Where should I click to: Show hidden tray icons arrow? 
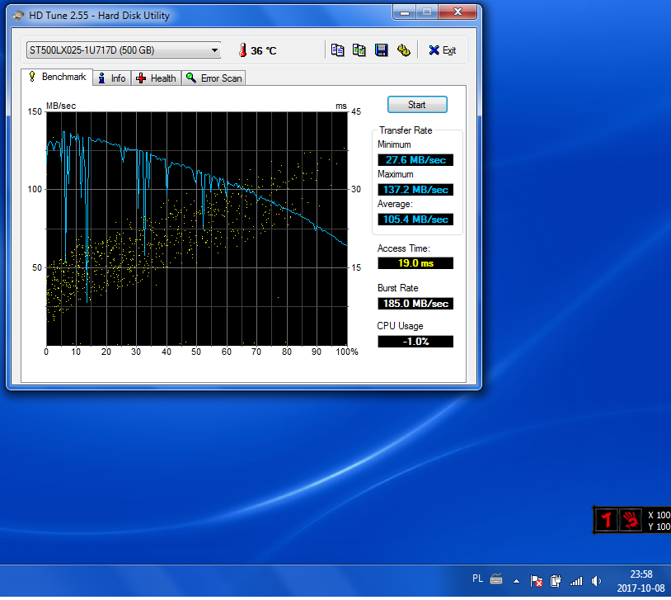[x=517, y=582]
